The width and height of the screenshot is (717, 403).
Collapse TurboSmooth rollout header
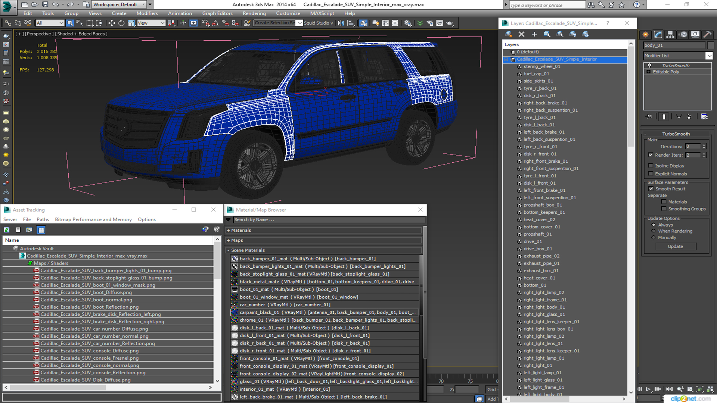point(676,134)
